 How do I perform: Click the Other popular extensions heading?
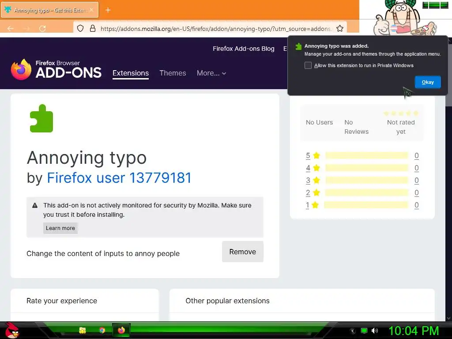coord(227,301)
